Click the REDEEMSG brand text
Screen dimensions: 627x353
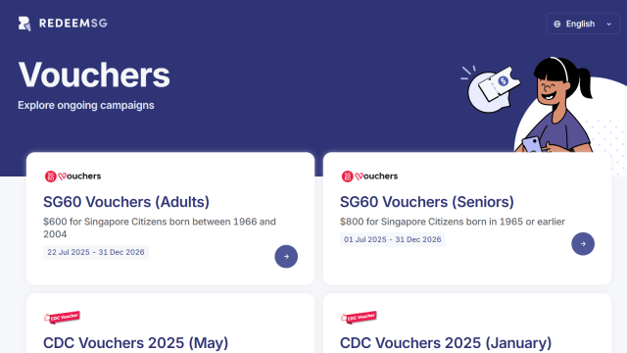(73, 24)
